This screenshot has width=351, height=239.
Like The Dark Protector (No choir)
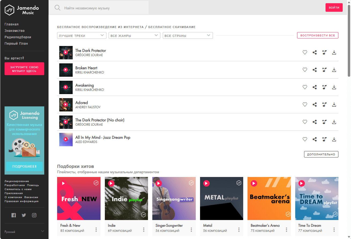305,122
